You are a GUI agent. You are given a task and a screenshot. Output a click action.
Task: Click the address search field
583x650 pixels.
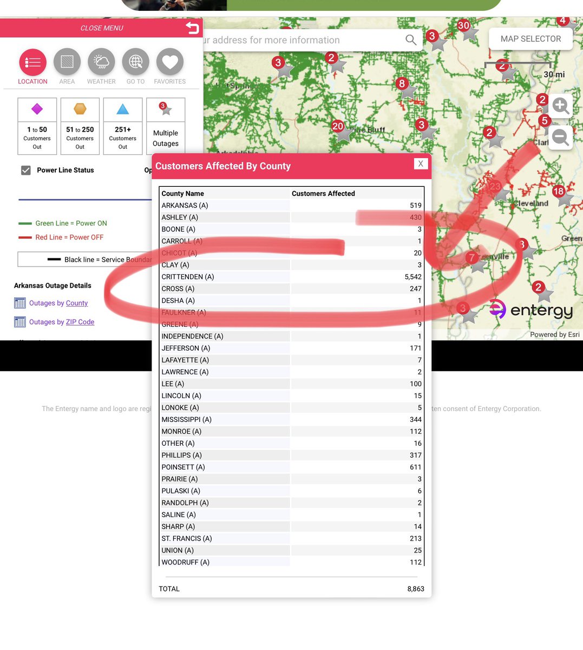click(303, 40)
